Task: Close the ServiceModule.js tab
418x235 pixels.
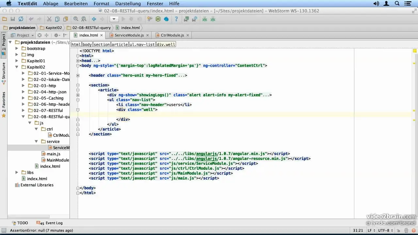Action: click(x=148, y=35)
